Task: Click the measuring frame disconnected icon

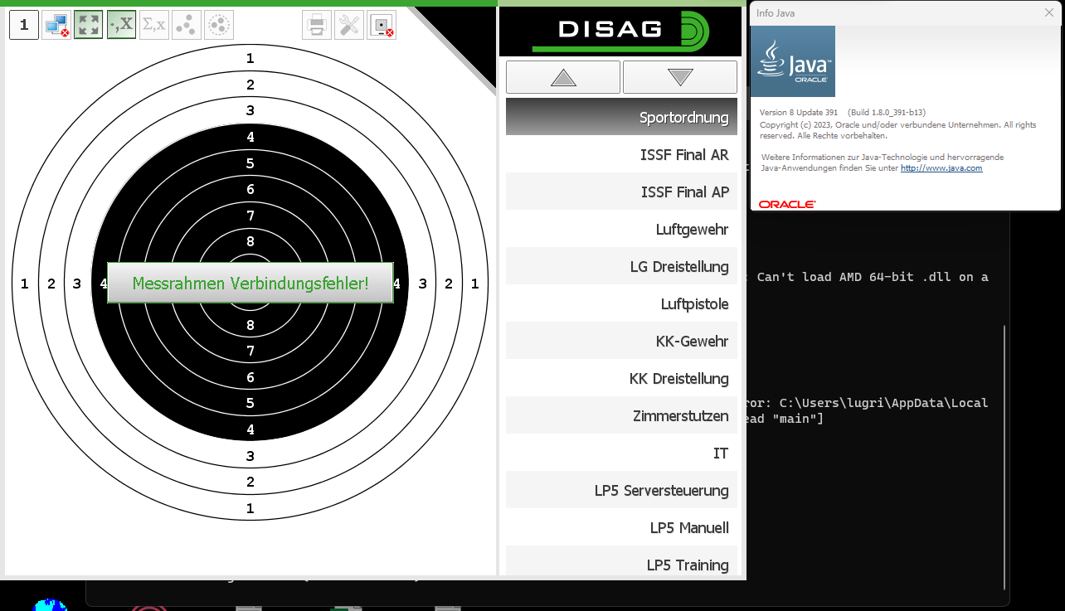Action: [382, 25]
